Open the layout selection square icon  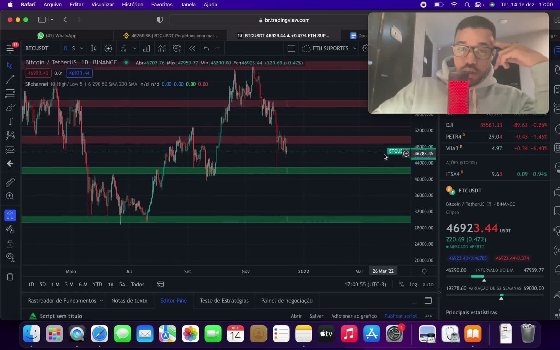pos(291,48)
